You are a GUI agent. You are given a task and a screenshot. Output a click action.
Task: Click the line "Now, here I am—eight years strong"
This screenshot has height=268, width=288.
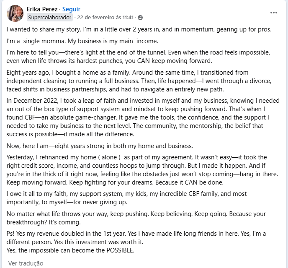pyautogui.click(x=99, y=146)
